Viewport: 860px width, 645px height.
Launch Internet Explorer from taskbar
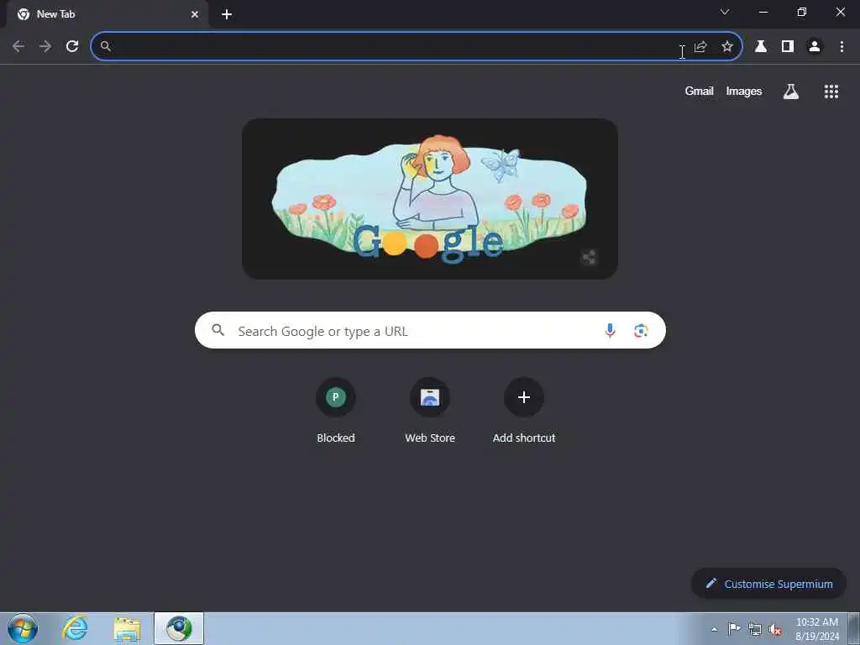point(75,628)
